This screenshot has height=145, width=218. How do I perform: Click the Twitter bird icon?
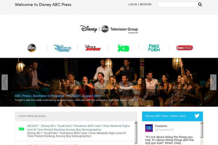[x=197, y=116]
